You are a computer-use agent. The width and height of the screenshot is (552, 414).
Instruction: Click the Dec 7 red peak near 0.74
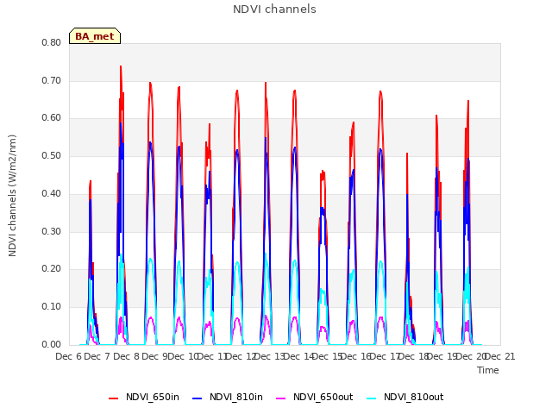tap(121, 67)
